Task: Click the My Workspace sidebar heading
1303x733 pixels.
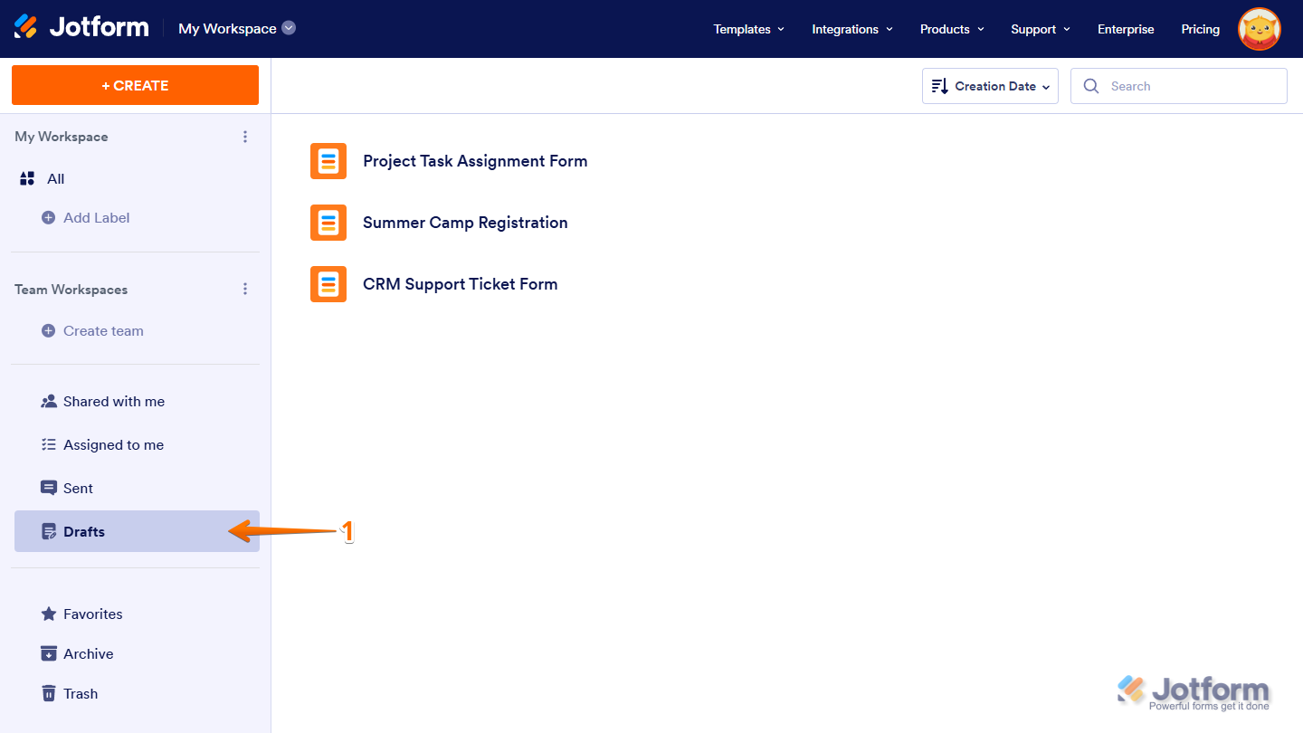Action: [61, 137]
